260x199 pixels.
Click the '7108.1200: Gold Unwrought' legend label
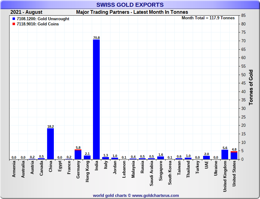point(43,19)
